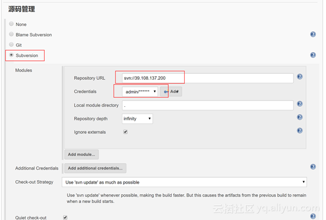Click the Modules label

(x=24, y=70)
